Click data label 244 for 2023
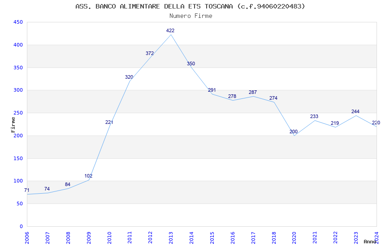 pyautogui.click(x=355, y=111)
